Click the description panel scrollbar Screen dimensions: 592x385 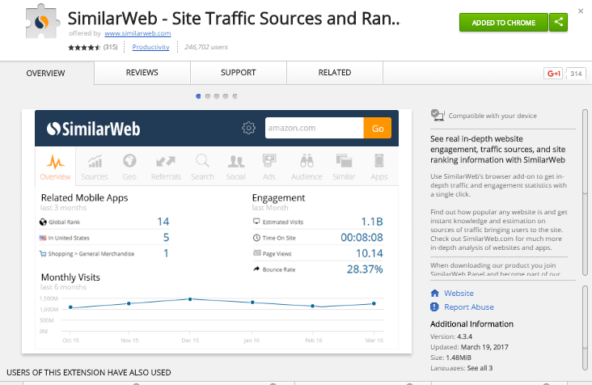[585, 192]
